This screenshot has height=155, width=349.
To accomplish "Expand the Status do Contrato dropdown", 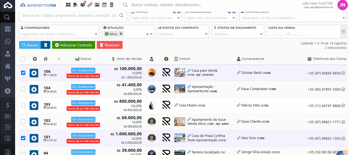I will (183, 34).
